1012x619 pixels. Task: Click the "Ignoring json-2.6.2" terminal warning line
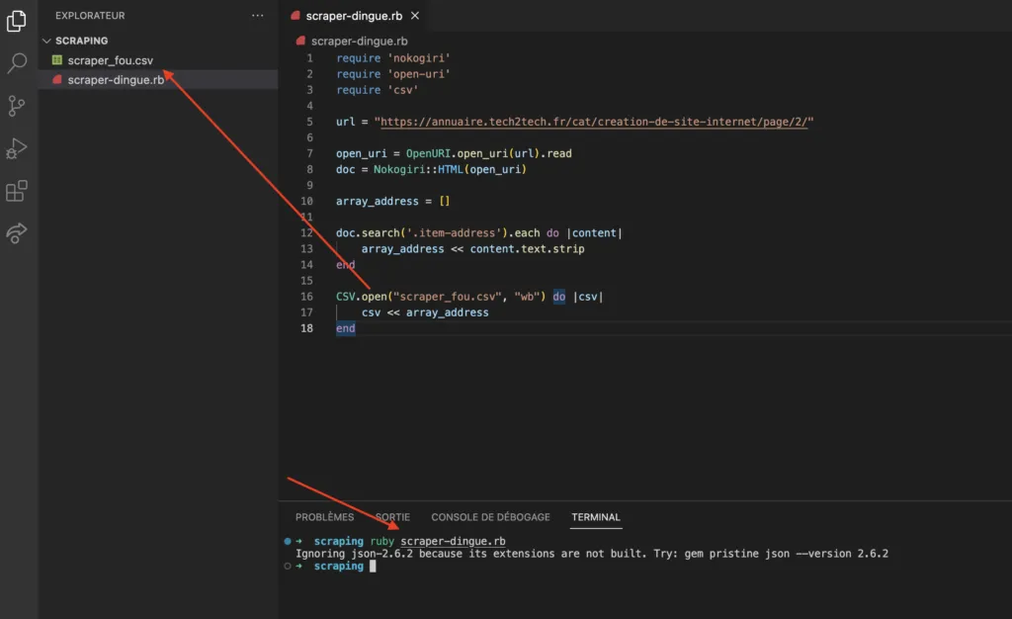(x=592, y=553)
